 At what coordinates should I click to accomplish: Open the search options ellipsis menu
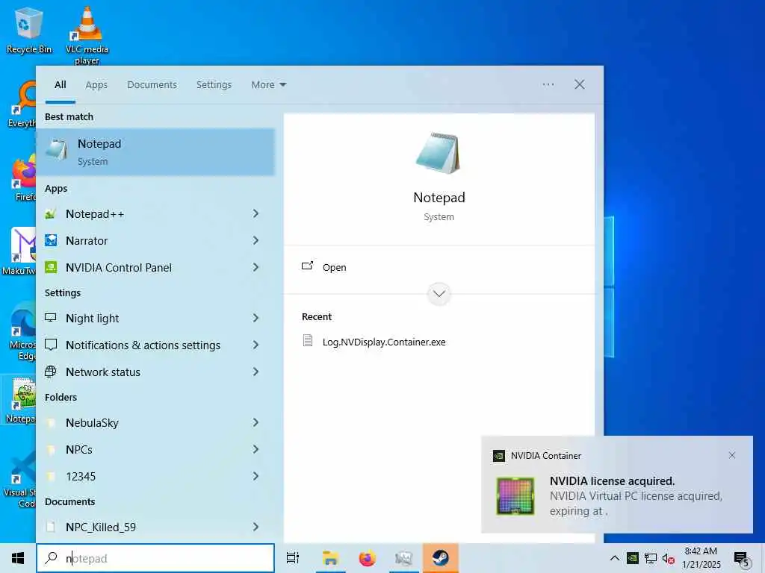tap(548, 84)
